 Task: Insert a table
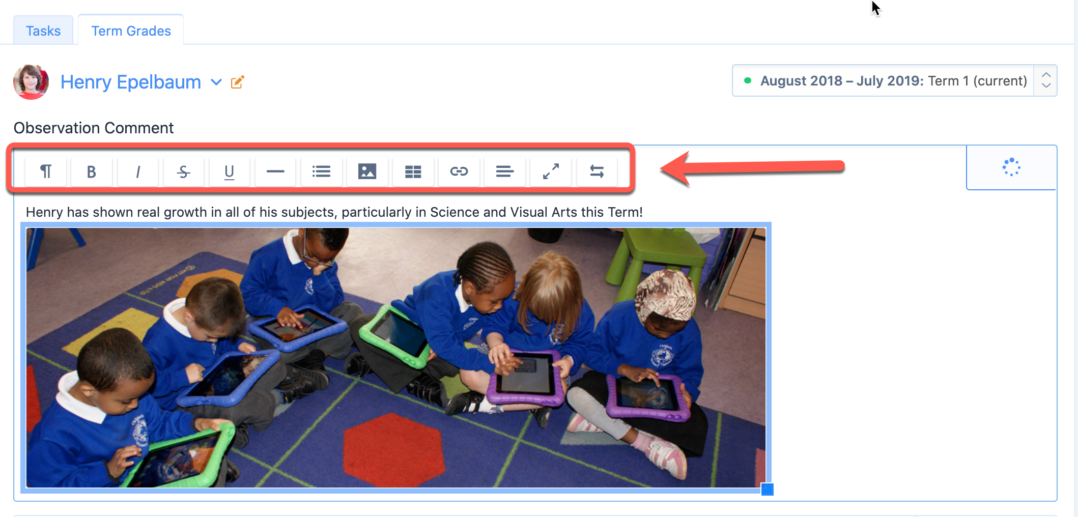413,171
